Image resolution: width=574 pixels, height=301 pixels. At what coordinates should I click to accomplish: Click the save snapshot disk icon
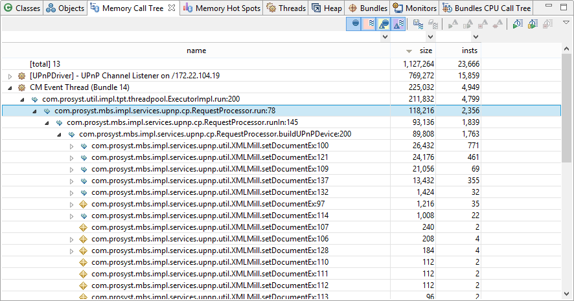point(419,24)
